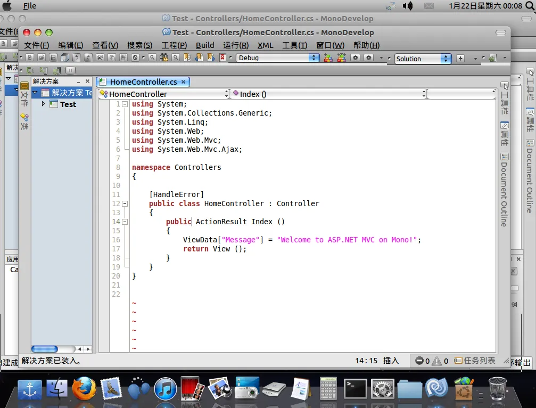Select the HomeController.cs editor tab
Screen dimensions: 536x408
143,81
